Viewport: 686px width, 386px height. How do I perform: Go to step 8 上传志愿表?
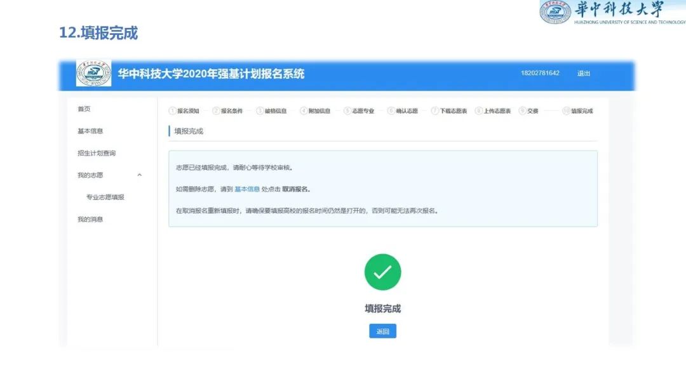[x=493, y=111]
